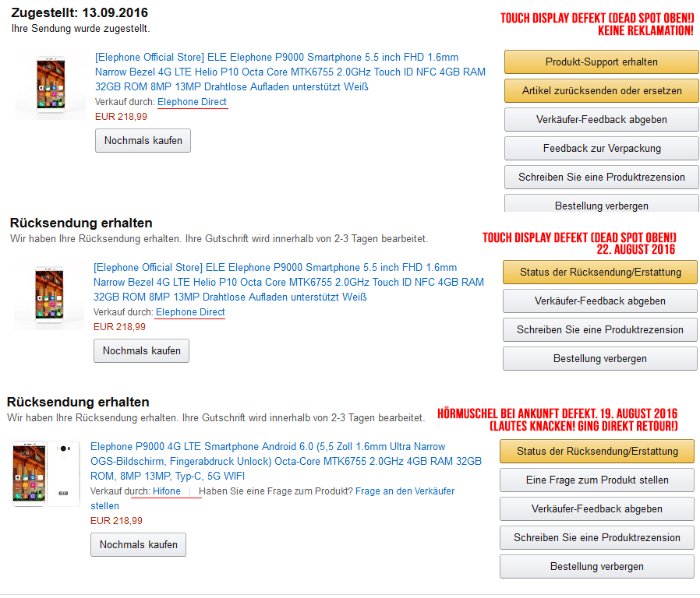700x598 pixels.
Task: Click "Produkt-Support erhalten" button
Action: [601, 62]
